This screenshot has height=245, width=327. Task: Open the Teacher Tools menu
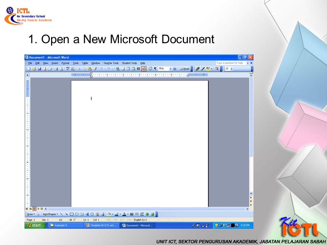click(111, 63)
